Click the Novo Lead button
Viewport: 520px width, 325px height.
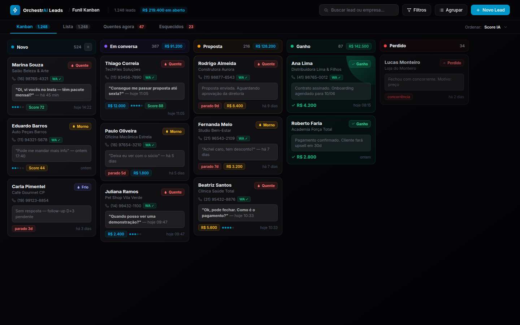[490, 10]
